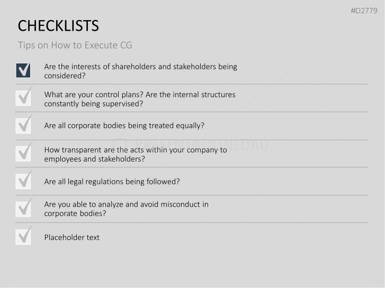Toggle the checkbox next to transparency question

pos(23,154)
